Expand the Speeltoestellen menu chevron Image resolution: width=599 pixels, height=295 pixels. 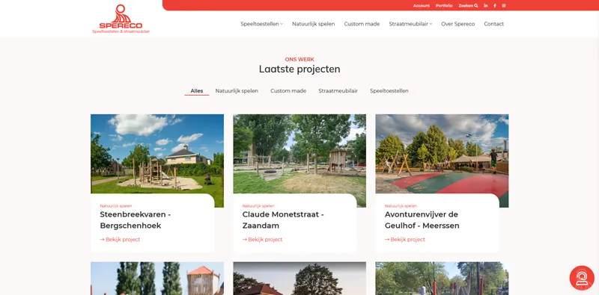282,24
